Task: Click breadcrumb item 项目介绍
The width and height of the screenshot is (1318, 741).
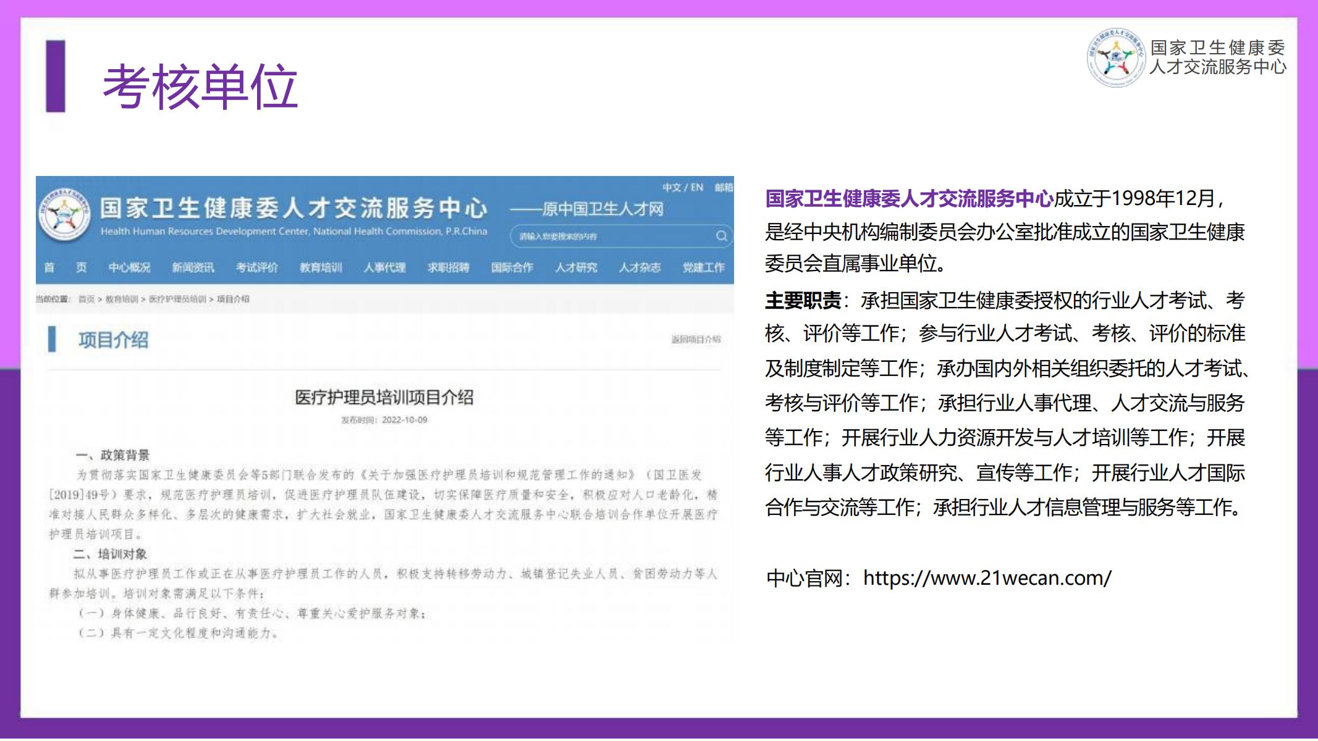Action: (x=233, y=299)
